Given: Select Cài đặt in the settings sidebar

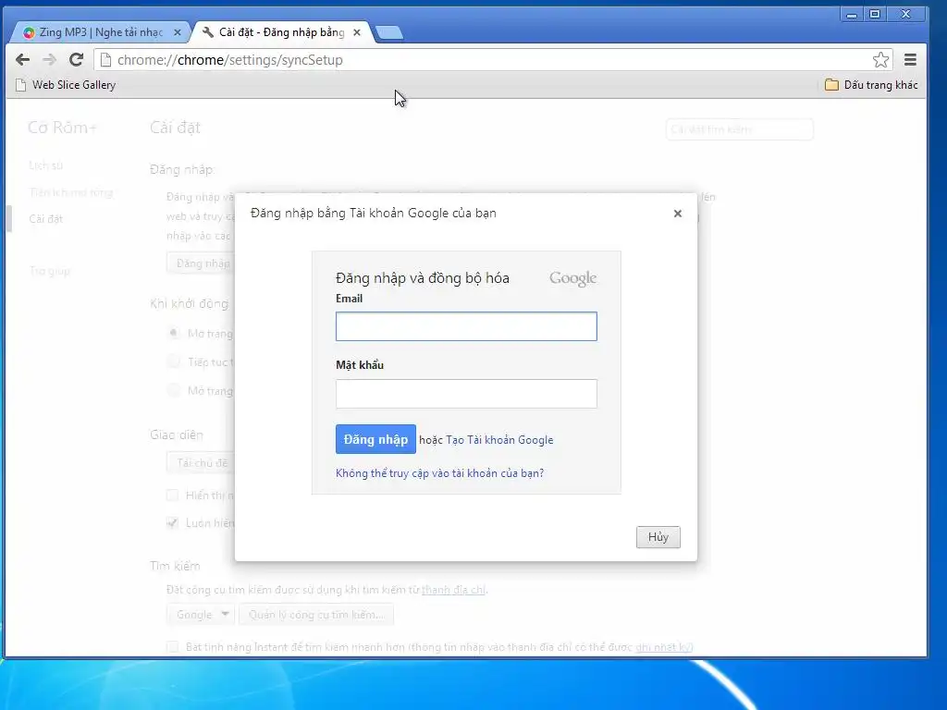Looking at the screenshot, I should [x=46, y=219].
